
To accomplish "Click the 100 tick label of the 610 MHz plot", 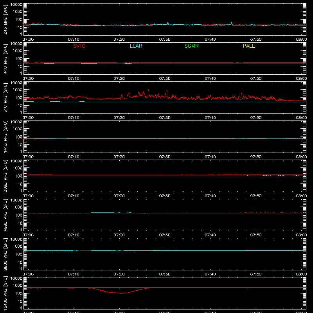I will pyautogui.click(x=19, y=98).
